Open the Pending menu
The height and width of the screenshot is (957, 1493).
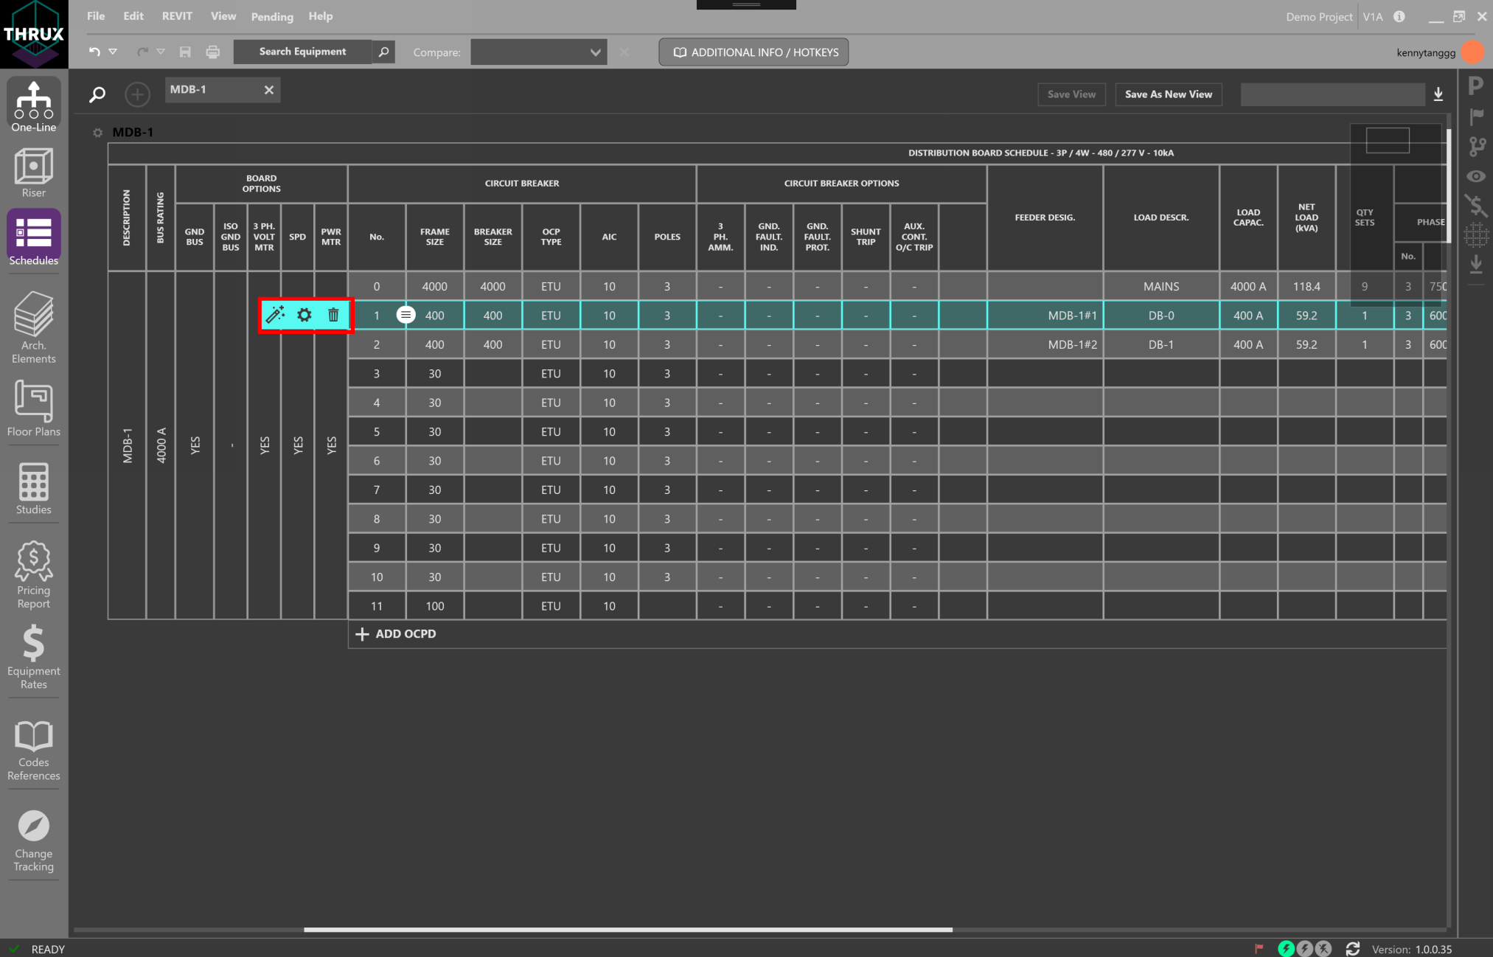pos(272,16)
